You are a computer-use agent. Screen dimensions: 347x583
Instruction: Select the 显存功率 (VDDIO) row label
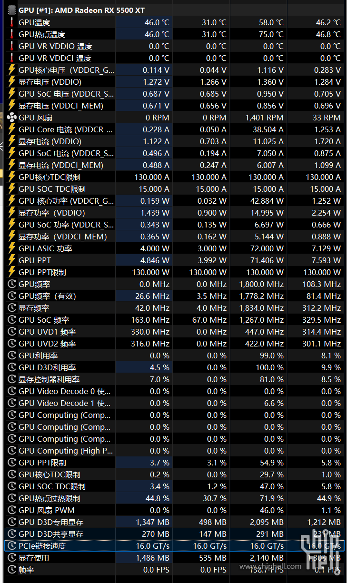52,213
